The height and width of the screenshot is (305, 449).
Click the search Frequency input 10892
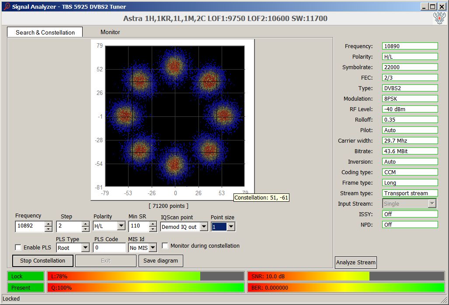pyautogui.click(x=30, y=226)
